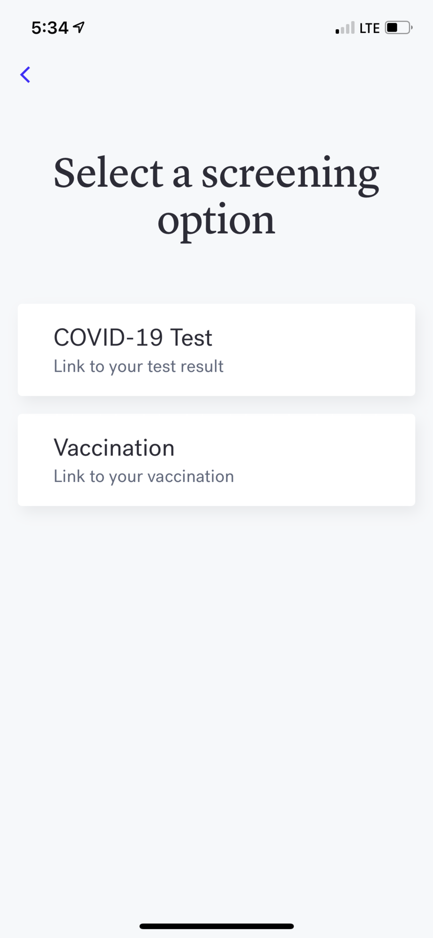
Task: Tap the purple back chevron
Action: pyautogui.click(x=25, y=74)
